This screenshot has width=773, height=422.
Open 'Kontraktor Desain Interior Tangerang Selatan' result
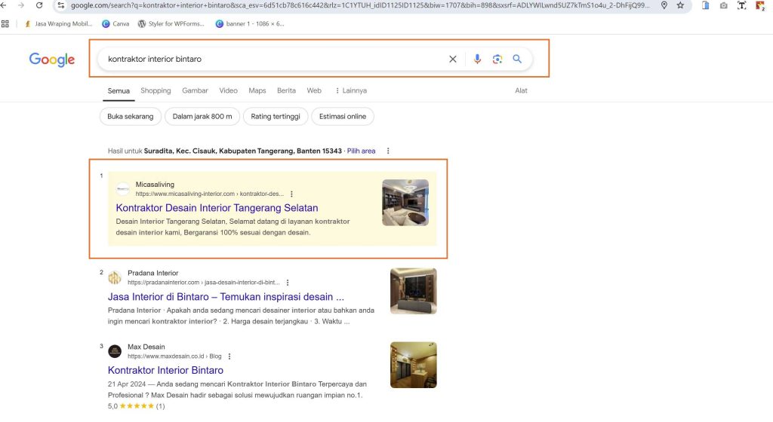click(x=217, y=208)
